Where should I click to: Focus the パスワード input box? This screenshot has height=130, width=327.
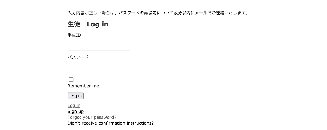[x=99, y=70]
